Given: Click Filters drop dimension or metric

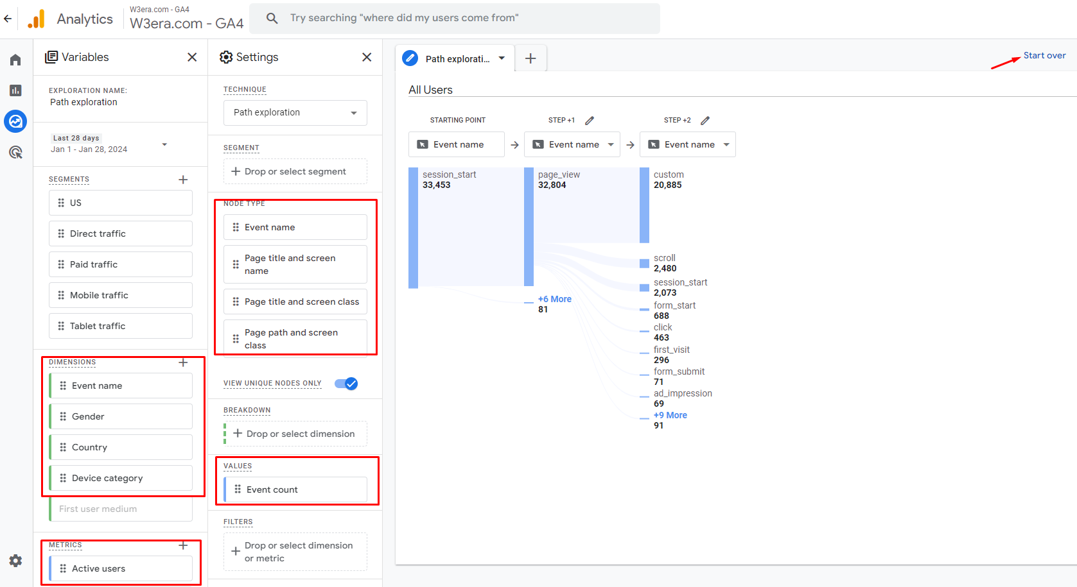Looking at the screenshot, I should click(295, 552).
